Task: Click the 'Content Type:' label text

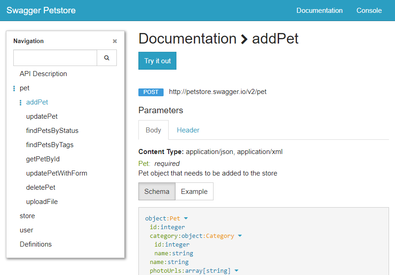Action: pos(161,152)
